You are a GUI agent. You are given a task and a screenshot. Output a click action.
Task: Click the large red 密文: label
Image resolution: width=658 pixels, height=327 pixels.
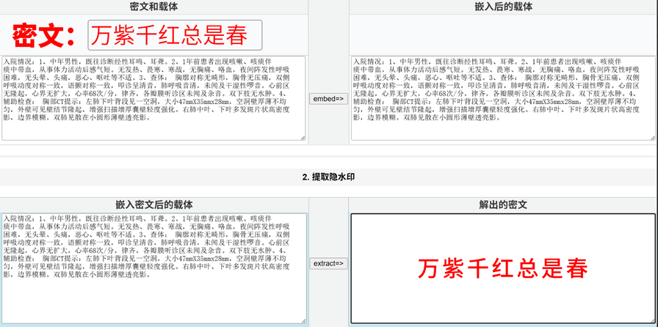43,35
